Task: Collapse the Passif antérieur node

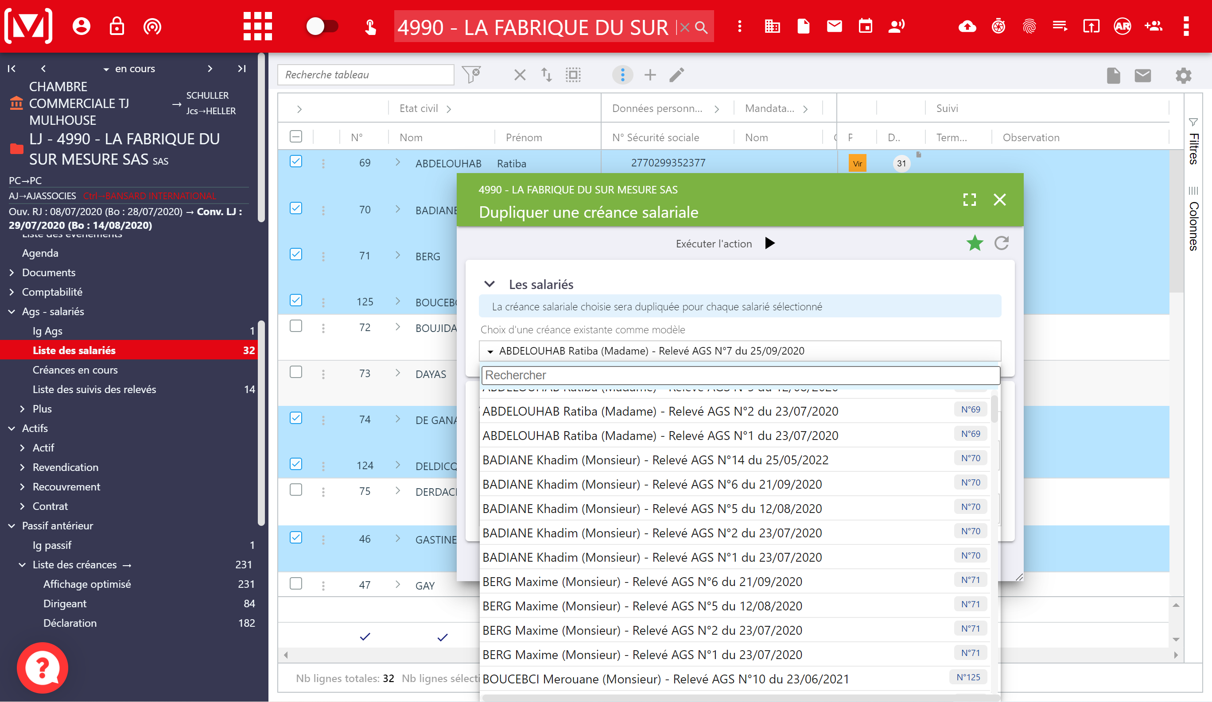Action: click(12, 526)
